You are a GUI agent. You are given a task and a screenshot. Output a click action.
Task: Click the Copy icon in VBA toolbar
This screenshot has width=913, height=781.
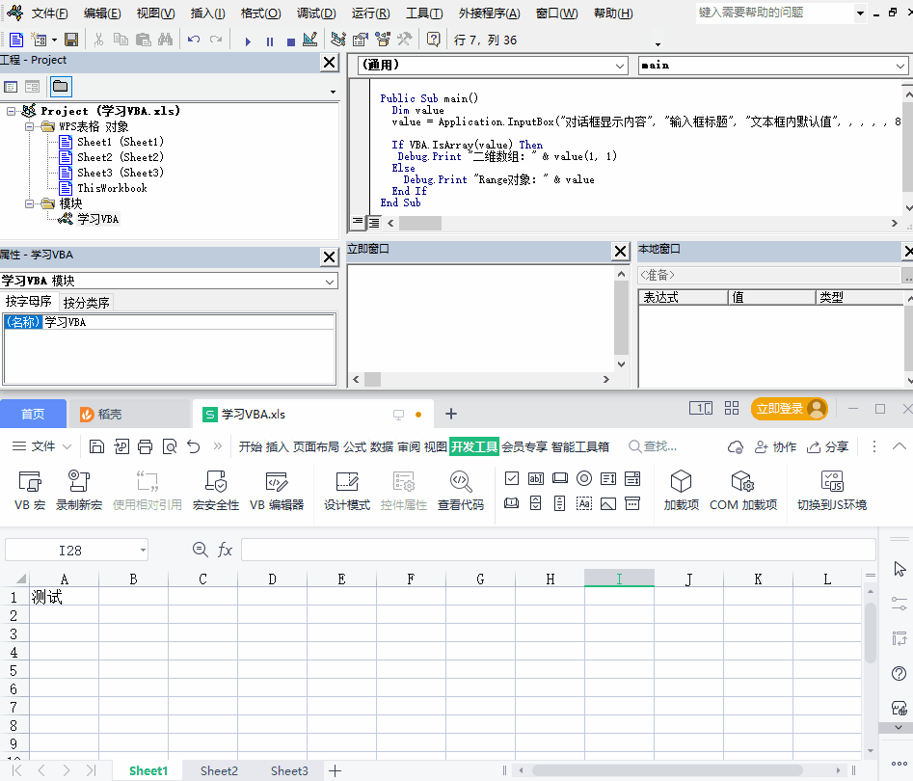[x=121, y=40]
